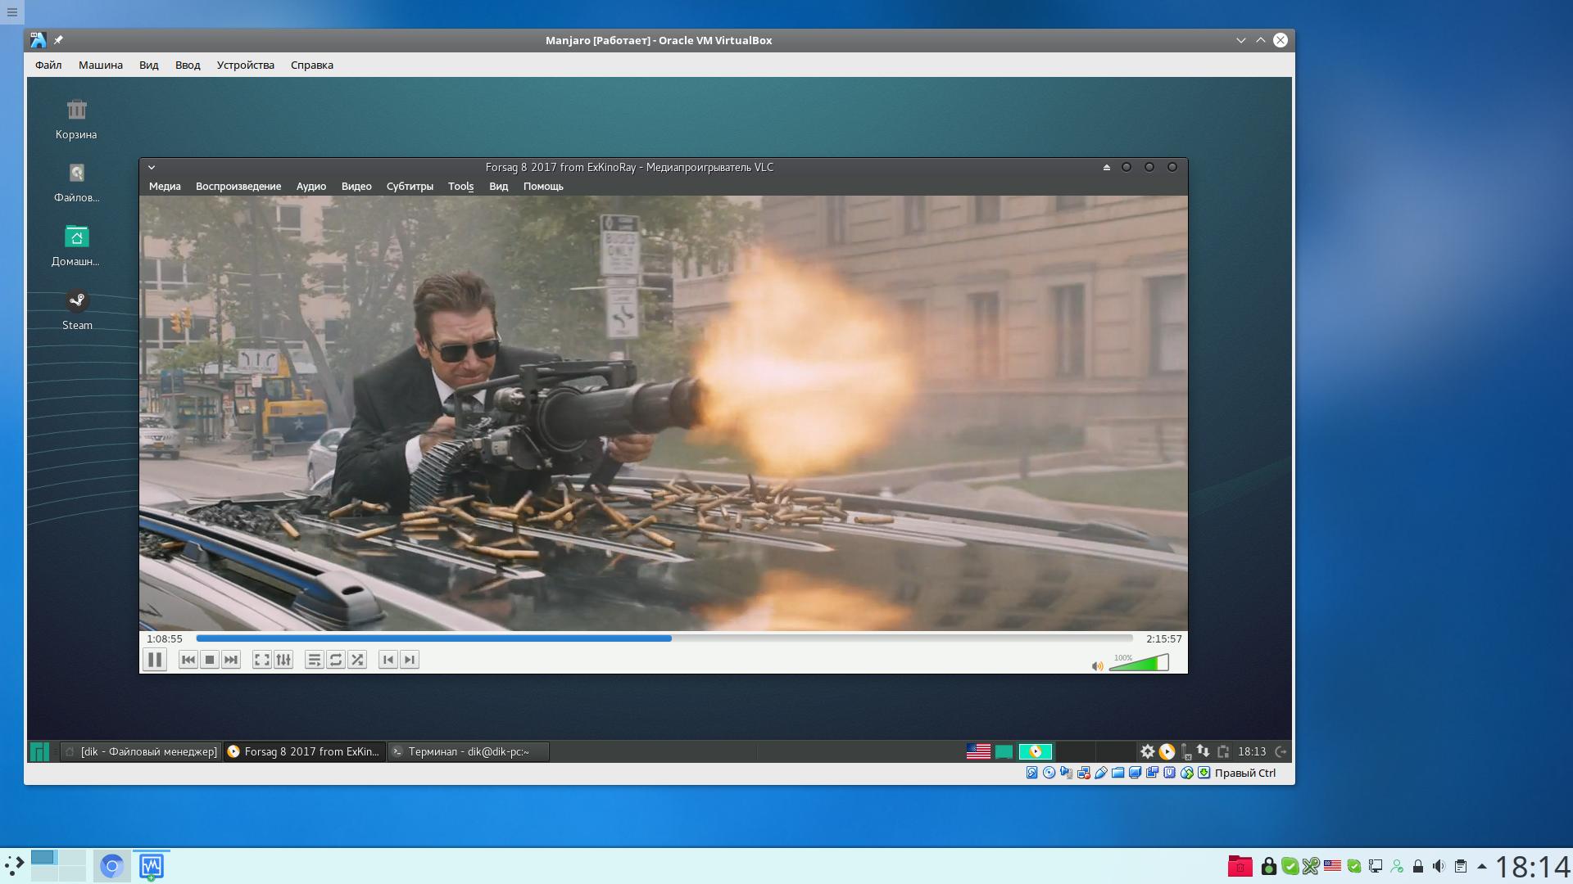This screenshot has height=884, width=1573.
Task: Open VirtualBox Файл menu
Action: pos(48,65)
